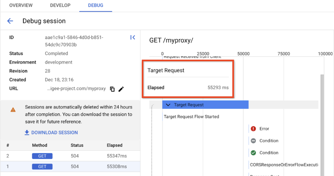Image resolution: width=334 pixels, height=176 pixels.
Task: Click Target Request Flow Started entry
Action: coord(191,117)
